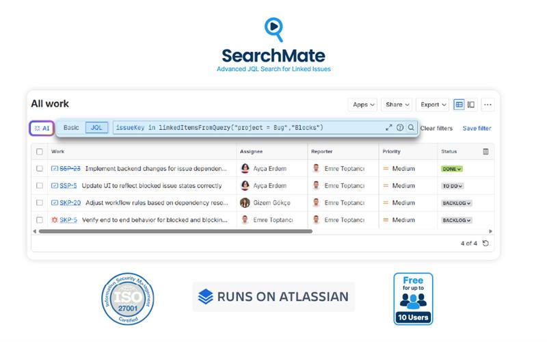Image resolution: width=547 pixels, height=342 pixels.
Task: Run the search with the magnifier icon
Action: click(412, 128)
